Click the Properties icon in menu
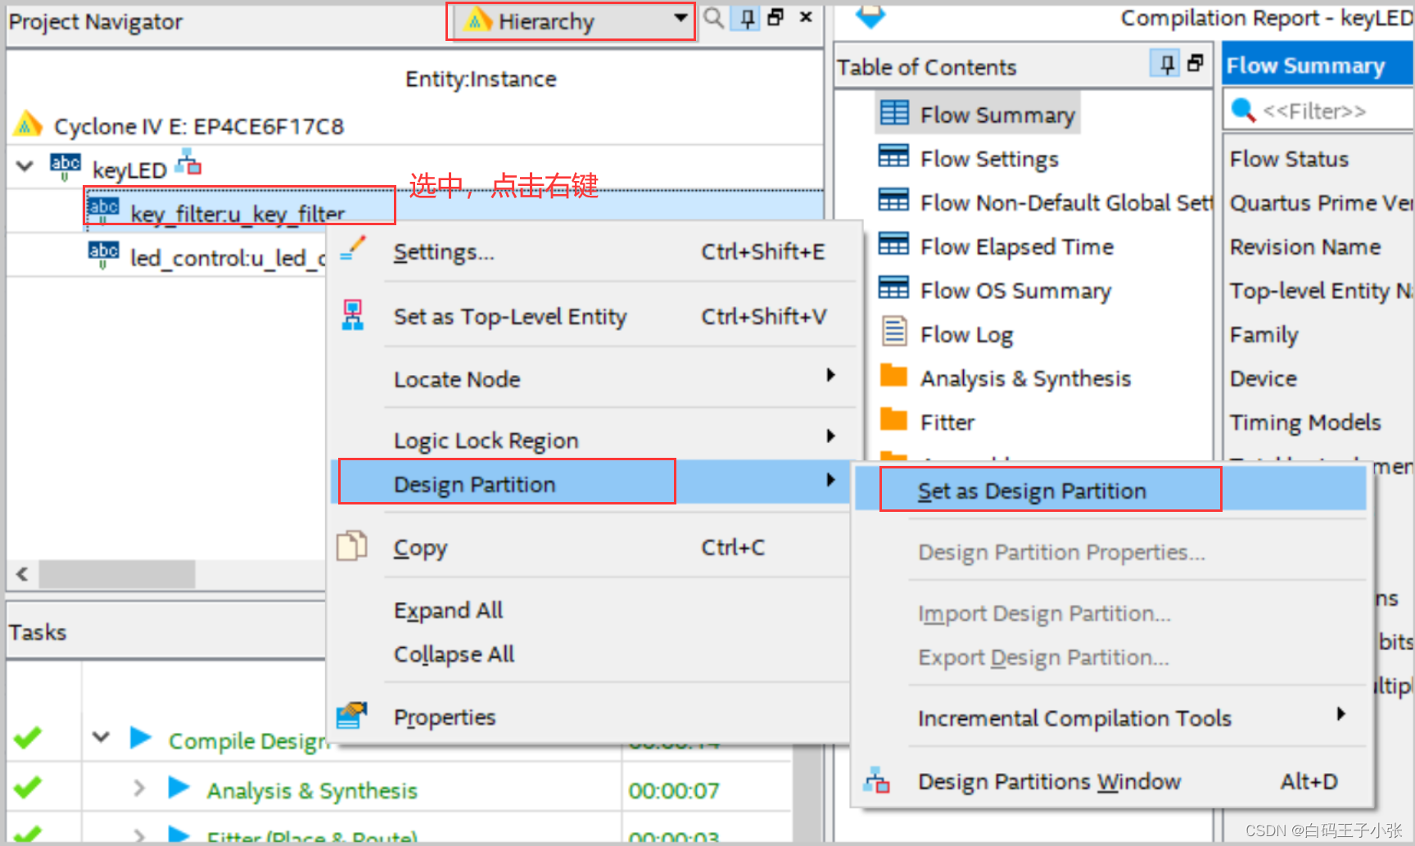This screenshot has height=846, width=1415. (x=352, y=715)
